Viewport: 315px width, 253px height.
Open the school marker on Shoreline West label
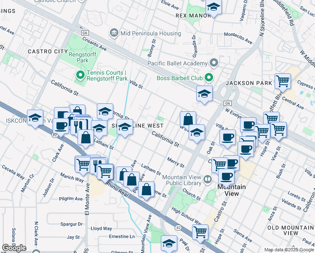(125, 128)
